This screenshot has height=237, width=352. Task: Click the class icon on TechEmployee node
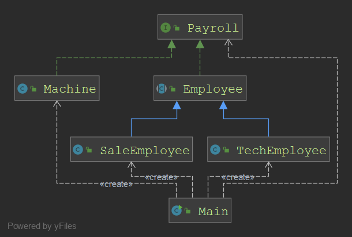pyautogui.click(x=215, y=150)
